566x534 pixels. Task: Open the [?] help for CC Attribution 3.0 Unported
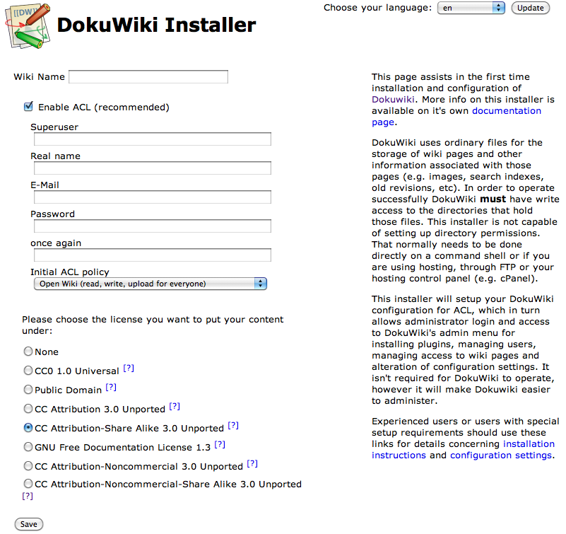click(x=175, y=407)
